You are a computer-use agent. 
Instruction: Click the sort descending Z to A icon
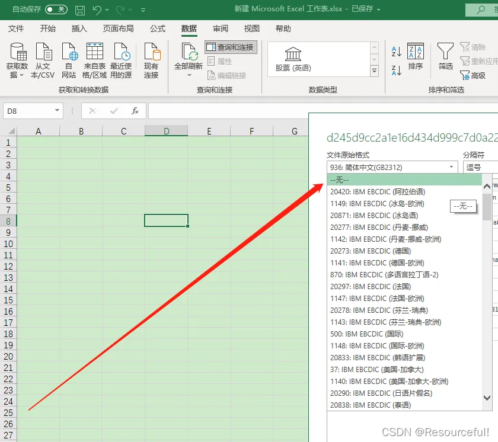(397, 70)
